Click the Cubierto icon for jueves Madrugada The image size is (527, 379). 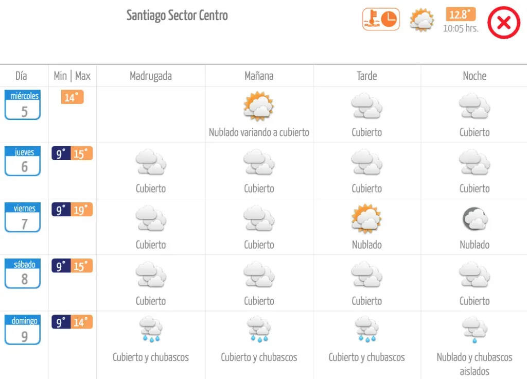click(x=151, y=162)
